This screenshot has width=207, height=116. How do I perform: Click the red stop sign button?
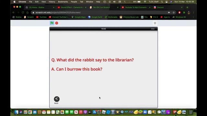tap(57, 23)
